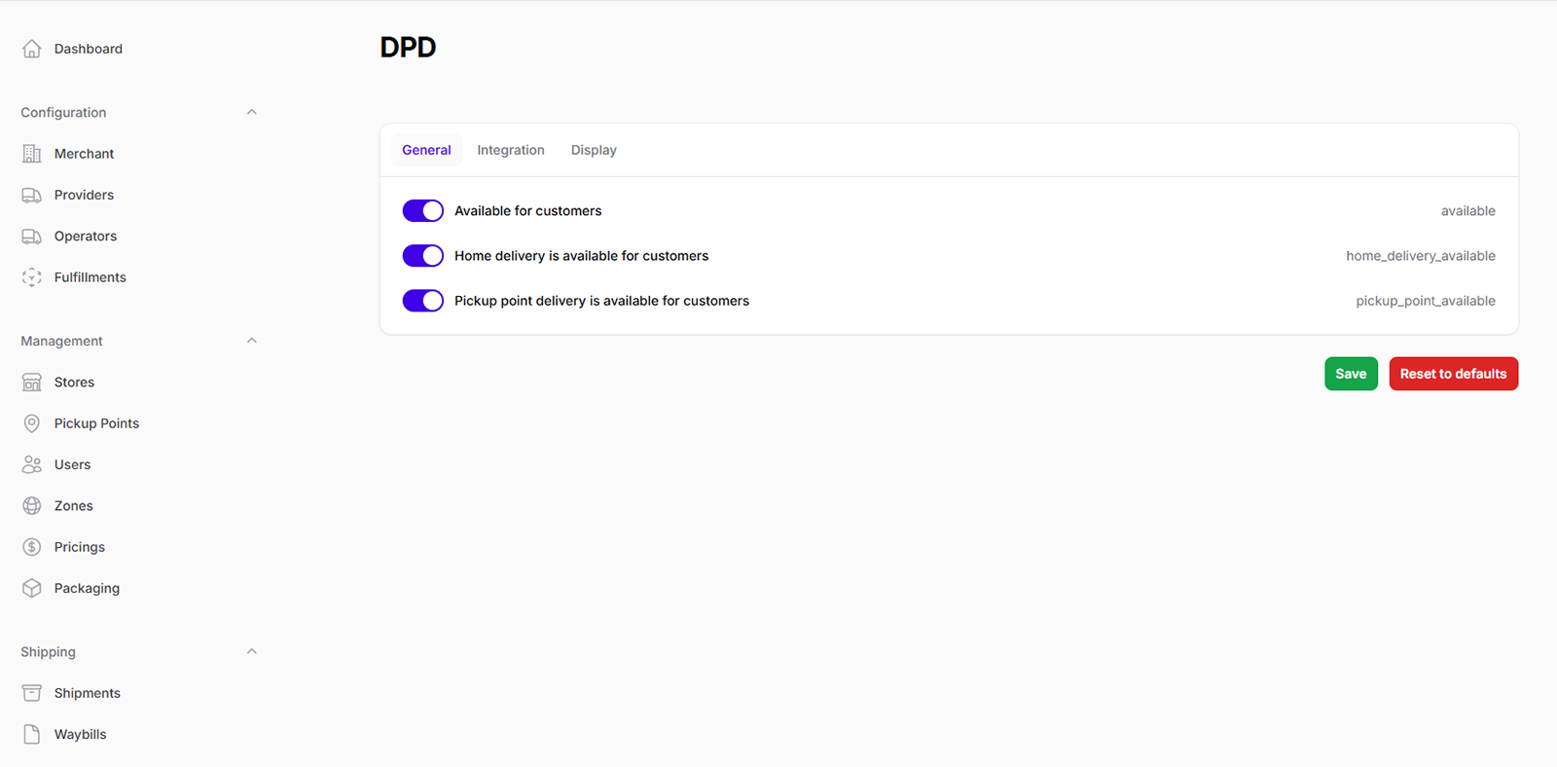The height and width of the screenshot is (767, 1557).
Task: Click the 'home_delivery_available' key text
Action: (1421, 256)
